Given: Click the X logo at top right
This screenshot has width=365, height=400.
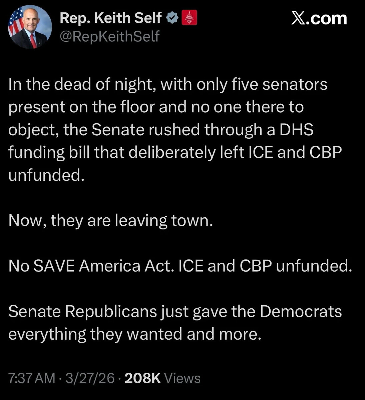Looking at the screenshot, I should pyautogui.click(x=298, y=18).
